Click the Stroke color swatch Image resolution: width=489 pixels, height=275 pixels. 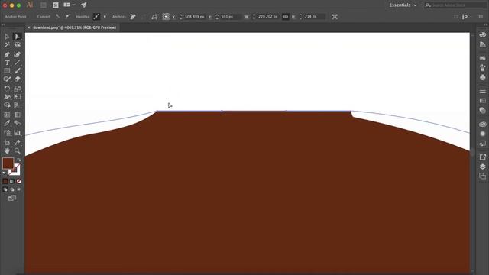pos(15,170)
